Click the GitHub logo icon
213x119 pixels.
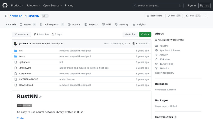tap(5, 6)
